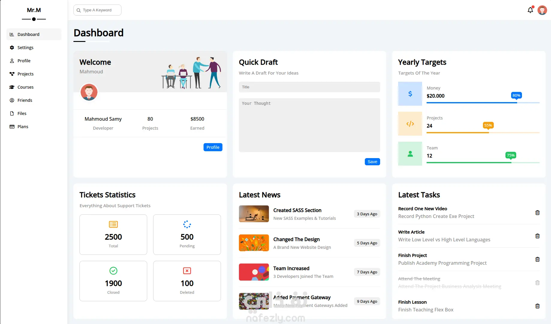Click the Finish Lesson task title
551x324 pixels.
[x=413, y=302]
